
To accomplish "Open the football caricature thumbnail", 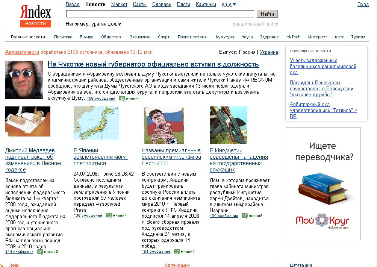I will pos(164,126).
